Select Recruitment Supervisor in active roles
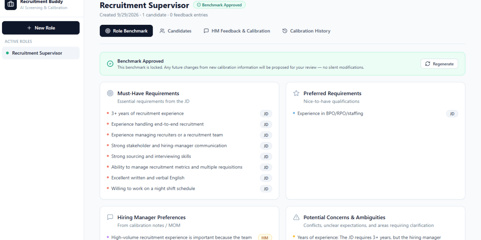Image resolution: width=481 pixels, height=240 pixels. point(41,53)
